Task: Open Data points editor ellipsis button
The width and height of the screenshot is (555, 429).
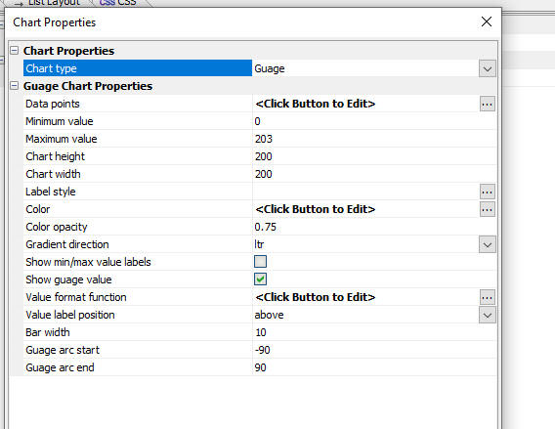Action: point(488,104)
